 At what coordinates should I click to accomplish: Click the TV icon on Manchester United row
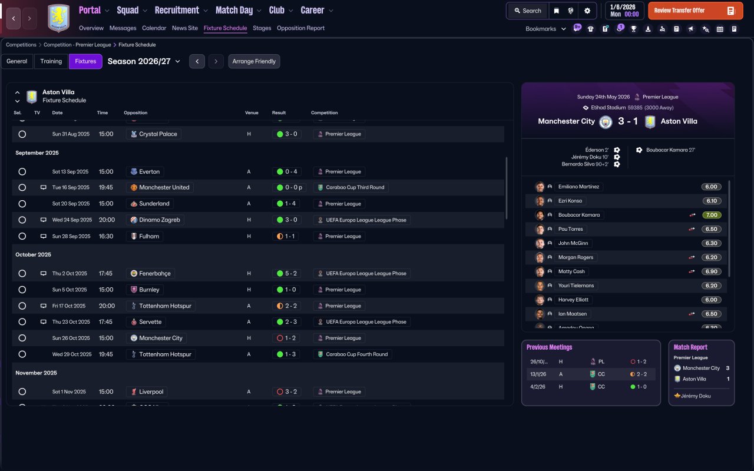(43, 187)
